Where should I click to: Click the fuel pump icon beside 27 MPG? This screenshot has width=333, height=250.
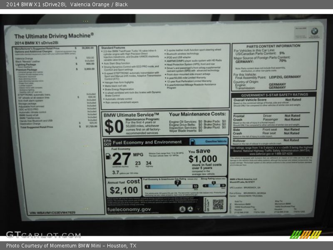point(108,157)
